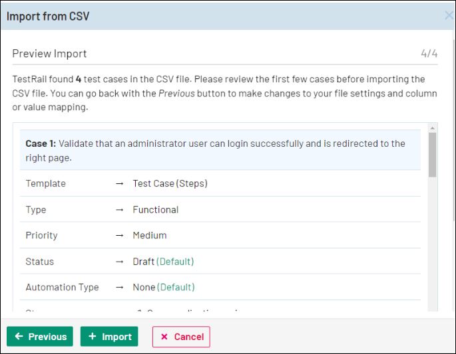This screenshot has width=456, height=354.
Task: Cancel the CSV import
Action: [181, 337]
